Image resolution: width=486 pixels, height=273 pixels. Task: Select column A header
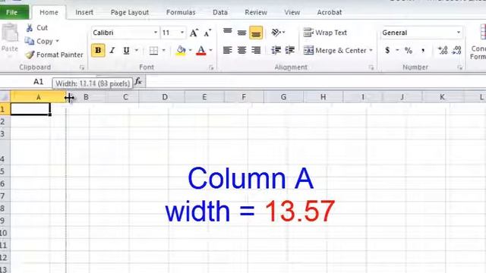coord(38,97)
